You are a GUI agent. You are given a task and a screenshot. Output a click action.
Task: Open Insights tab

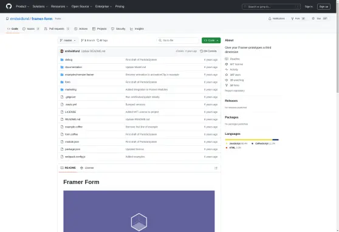click(x=137, y=29)
